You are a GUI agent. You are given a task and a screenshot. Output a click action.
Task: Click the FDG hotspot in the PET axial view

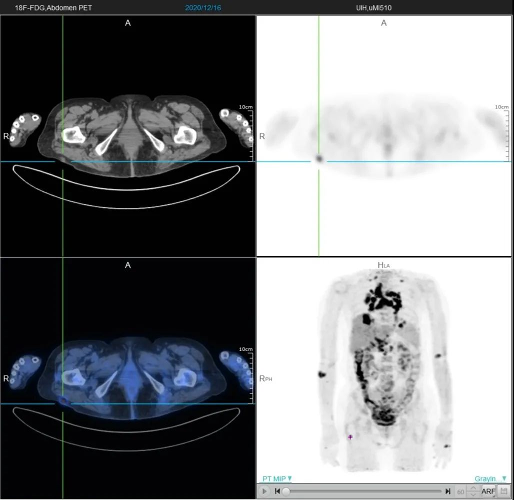pos(319,159)
